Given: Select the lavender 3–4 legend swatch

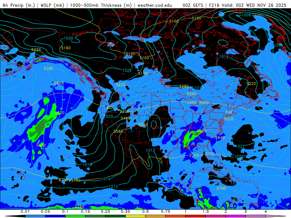Looking at the screenshot, I should 256,216.
